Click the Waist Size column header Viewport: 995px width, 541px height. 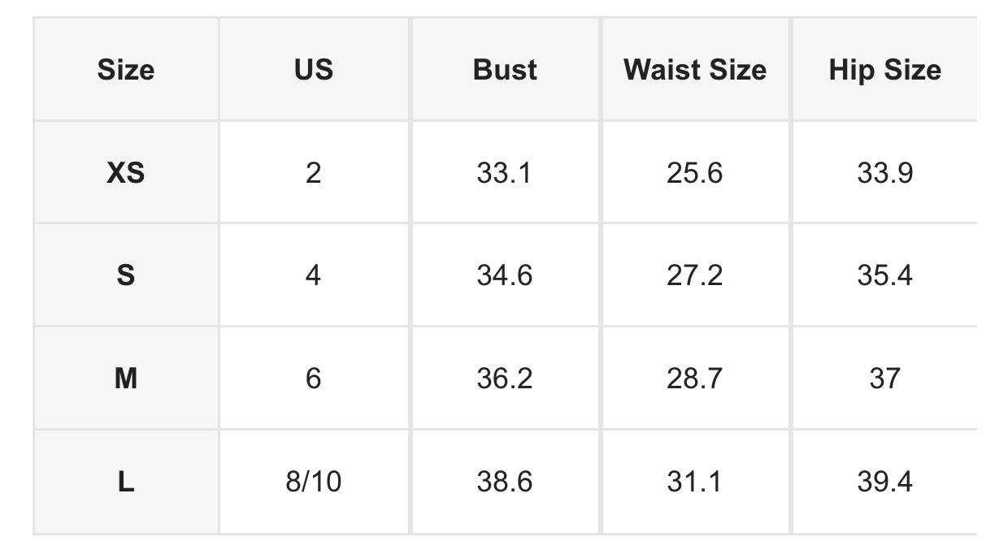tap(695, 70)
